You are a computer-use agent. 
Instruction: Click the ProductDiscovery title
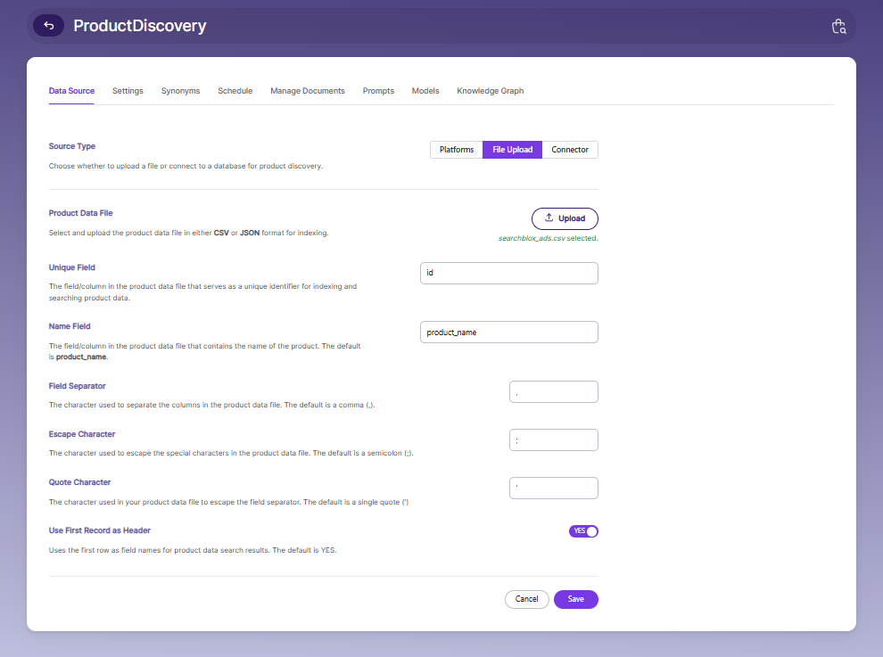[x=140, y=26]
